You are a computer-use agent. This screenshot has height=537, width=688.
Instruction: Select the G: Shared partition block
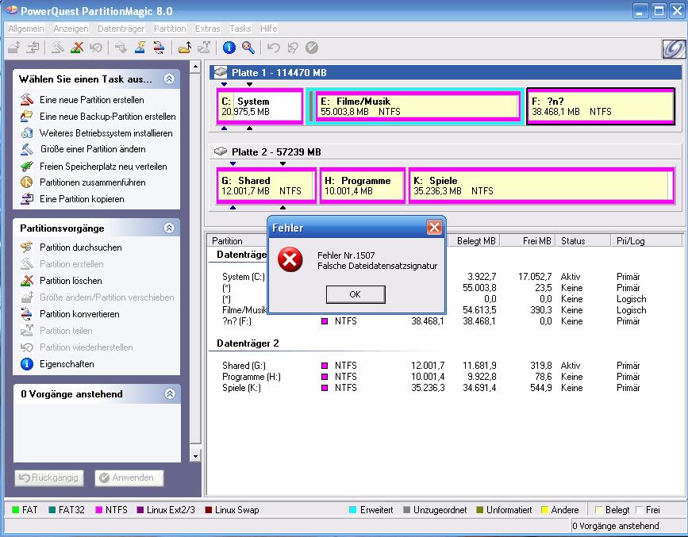click(267, 186)
